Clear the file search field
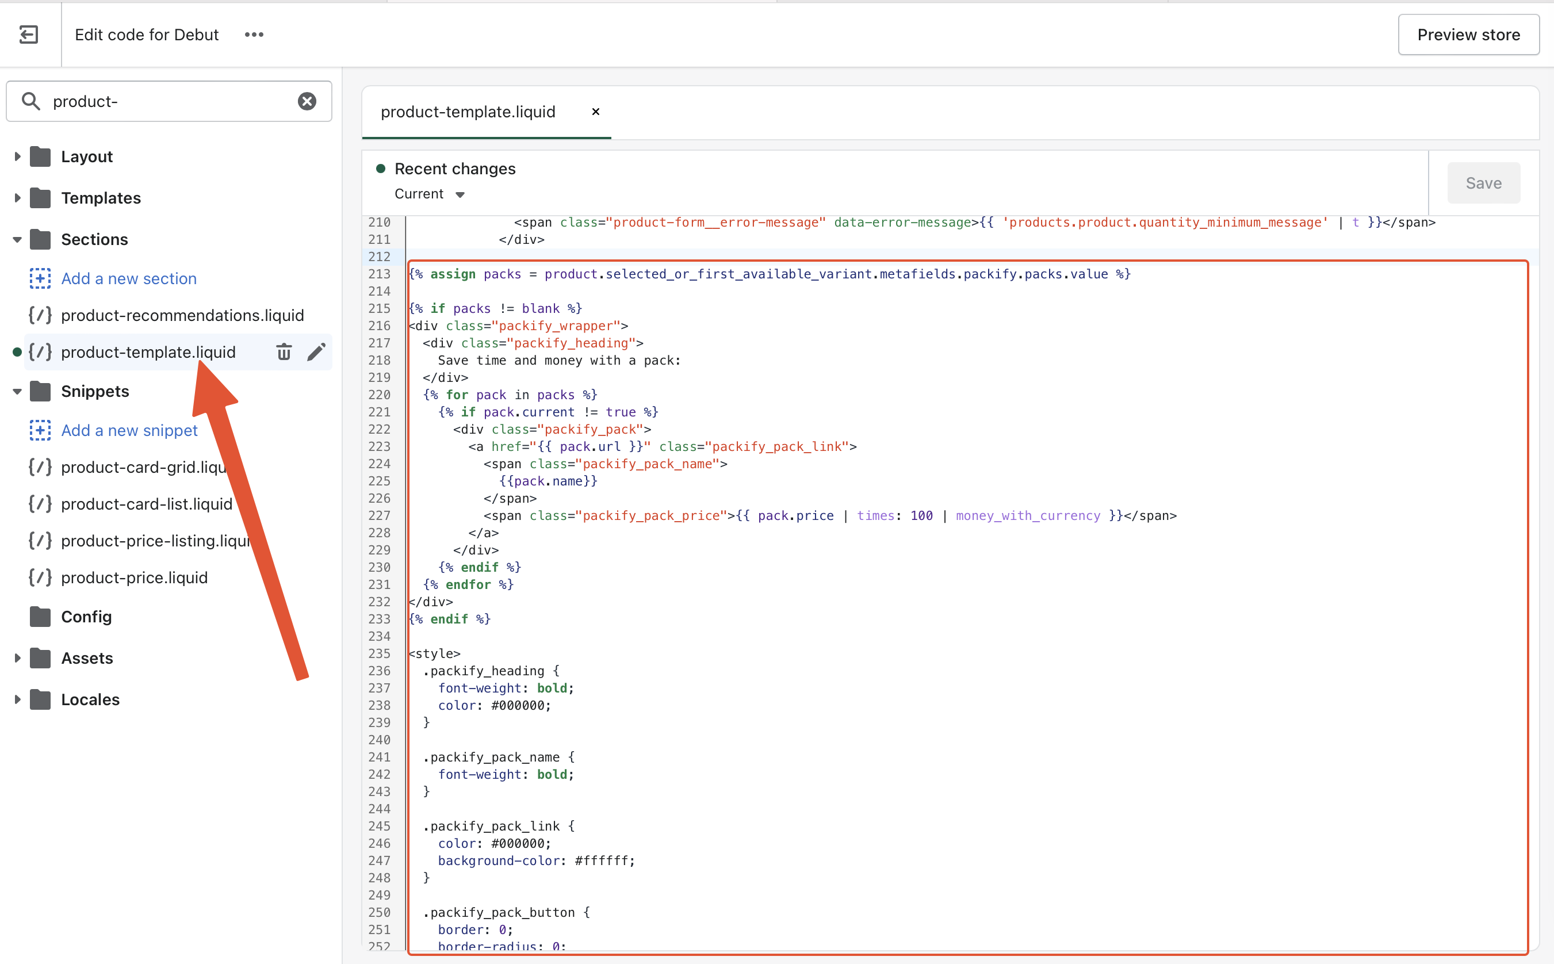The width and height of the screenshot is (1554, 964). click(307, 101)
